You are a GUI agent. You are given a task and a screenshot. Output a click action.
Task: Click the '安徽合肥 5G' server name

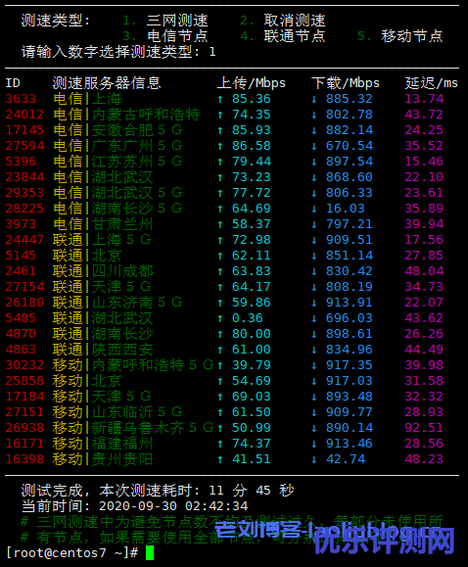click(137, 130)
